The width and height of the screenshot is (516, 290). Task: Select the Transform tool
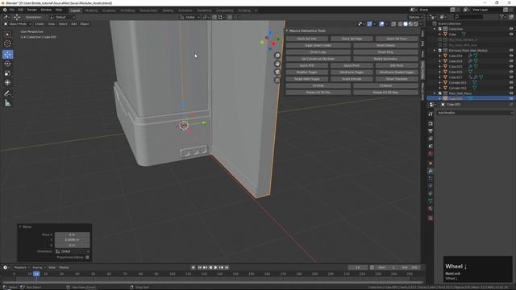click(7, 83)
